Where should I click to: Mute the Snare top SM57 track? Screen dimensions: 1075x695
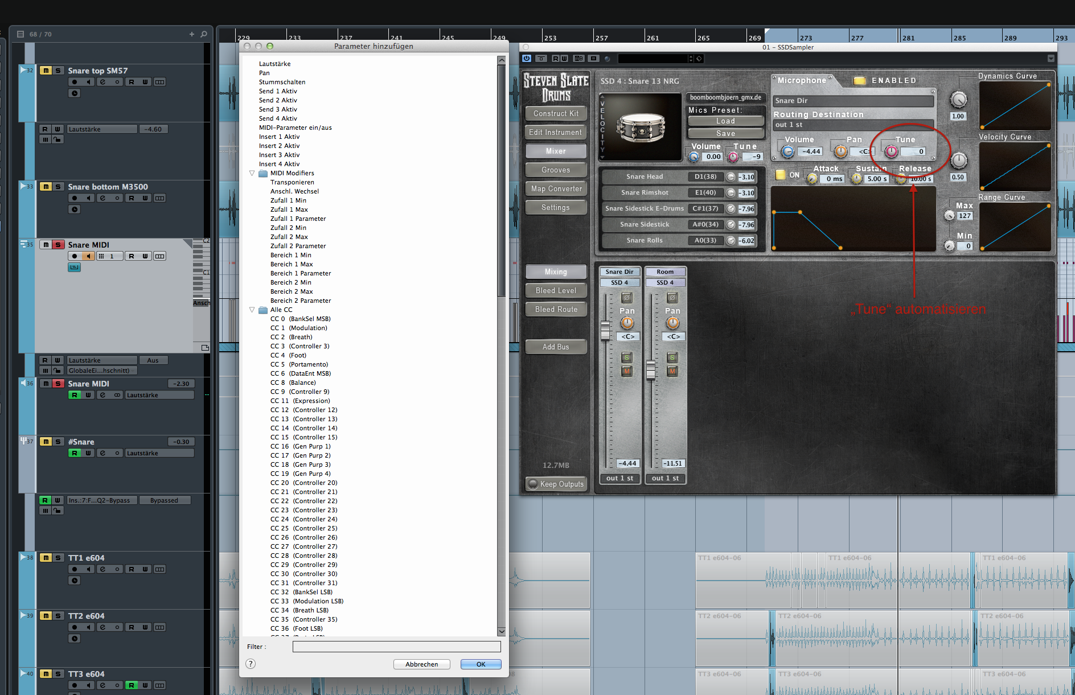46,71
